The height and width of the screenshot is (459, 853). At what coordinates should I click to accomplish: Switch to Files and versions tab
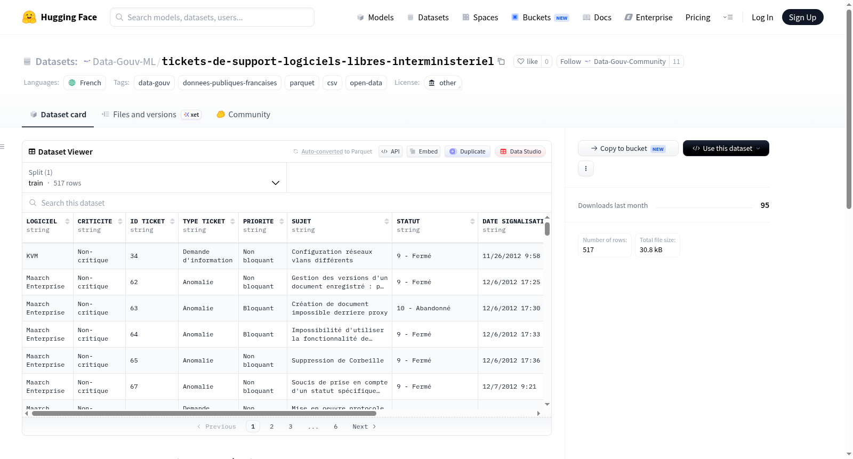151,115
